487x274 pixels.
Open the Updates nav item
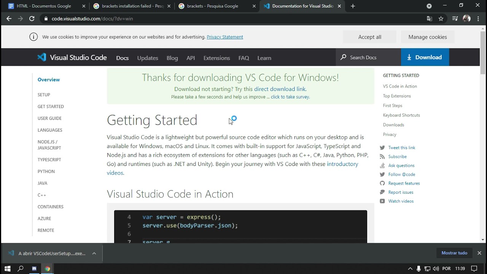(148, 58)
